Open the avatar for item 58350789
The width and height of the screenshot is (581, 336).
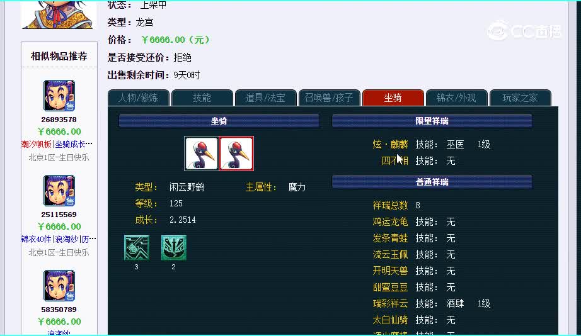pyautogui.click(x=59, y=286)
